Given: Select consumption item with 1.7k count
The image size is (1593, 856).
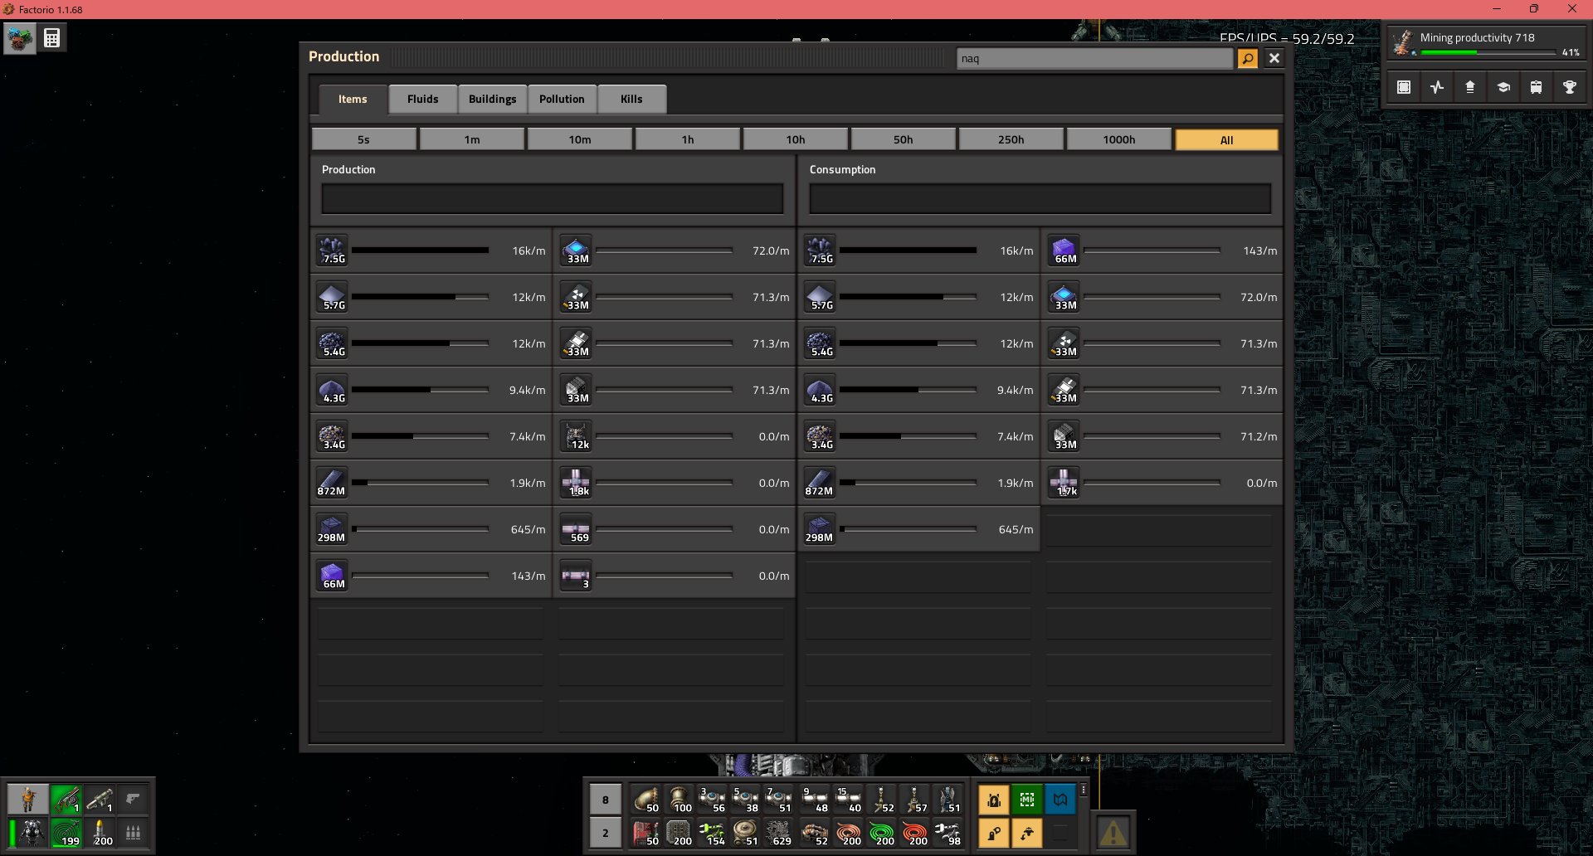Looking at the screenshot, I should pyautogui.click(x=1064, y=483).
